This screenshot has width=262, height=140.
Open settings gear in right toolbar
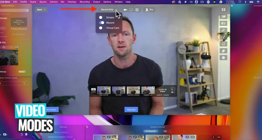pos(223,58)
